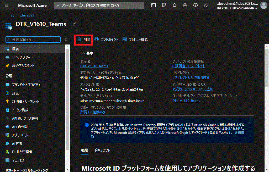Open the 表示名 DTK_V1610_Teams link
This screenshot has width=269, height=172.
click(x=94, y=66)
